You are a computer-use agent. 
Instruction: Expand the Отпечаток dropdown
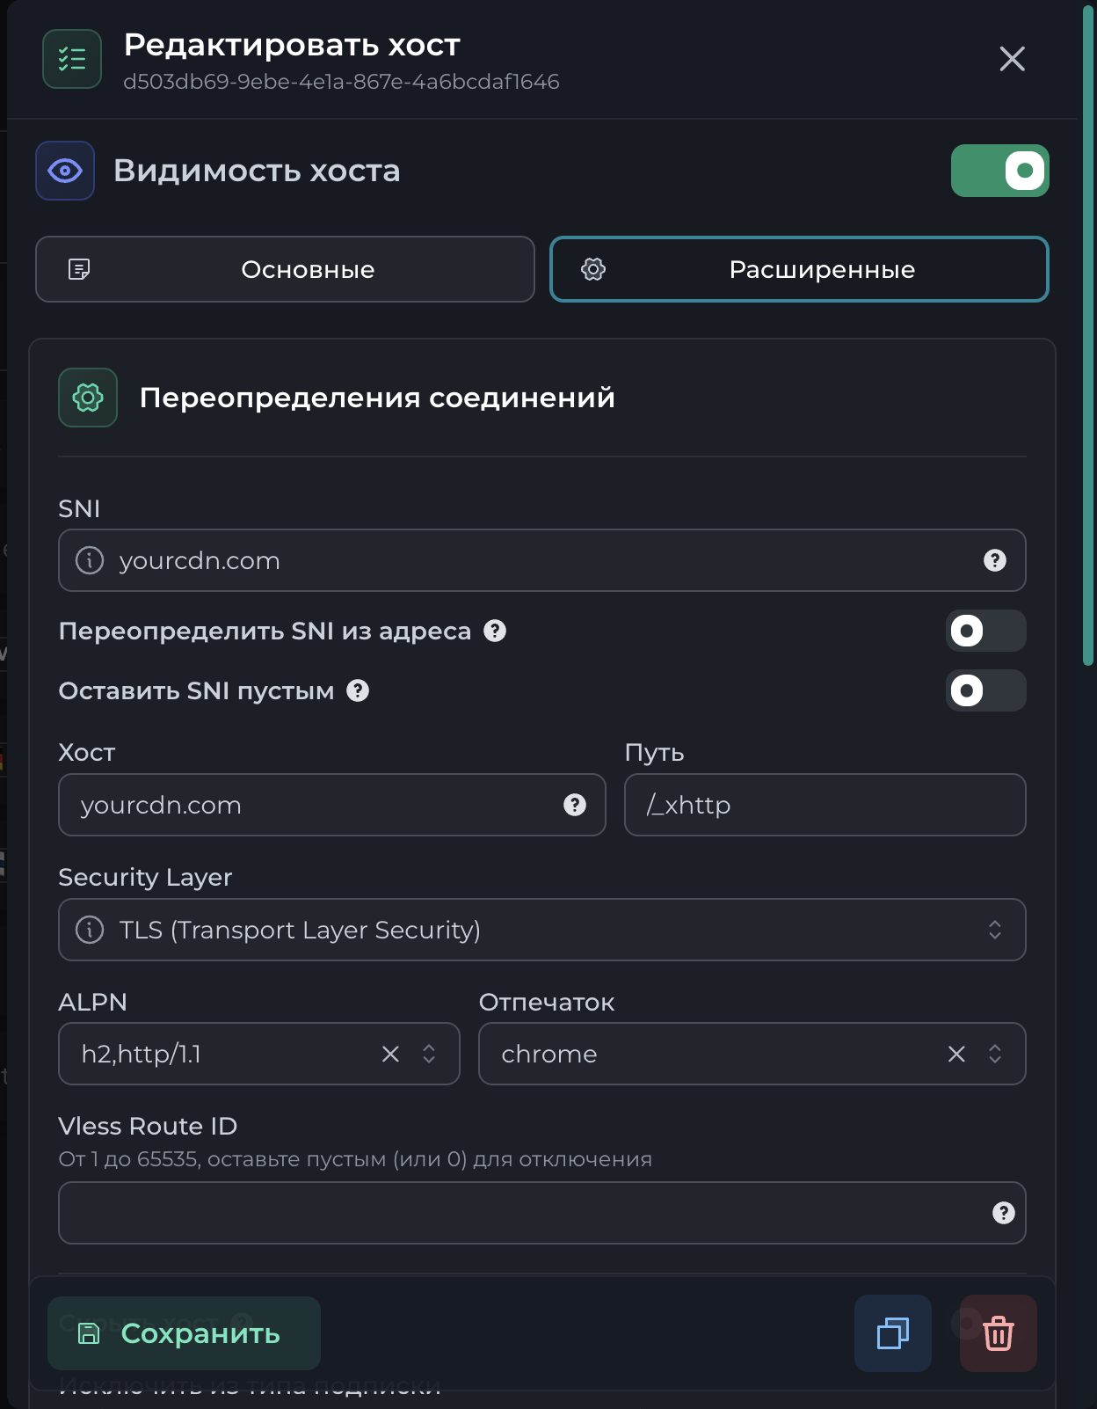point(995,1054)
